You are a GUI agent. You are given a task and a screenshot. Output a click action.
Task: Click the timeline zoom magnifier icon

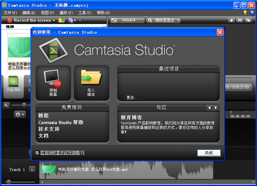[x=6, y=105]
